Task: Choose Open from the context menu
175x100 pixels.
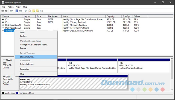Action: click(x=36, y=32)
